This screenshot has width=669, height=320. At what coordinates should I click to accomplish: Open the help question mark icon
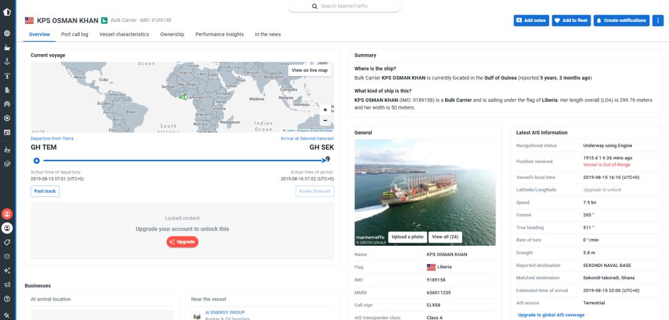(x=7, y=299)
